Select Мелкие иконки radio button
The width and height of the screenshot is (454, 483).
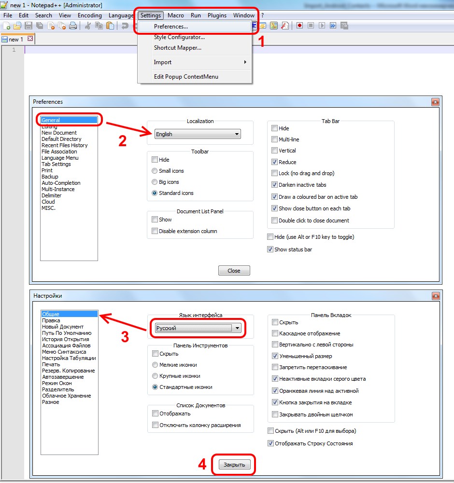click(155, 365)
